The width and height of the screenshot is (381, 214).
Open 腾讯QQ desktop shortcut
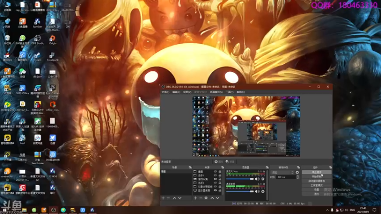click(7, 57)
